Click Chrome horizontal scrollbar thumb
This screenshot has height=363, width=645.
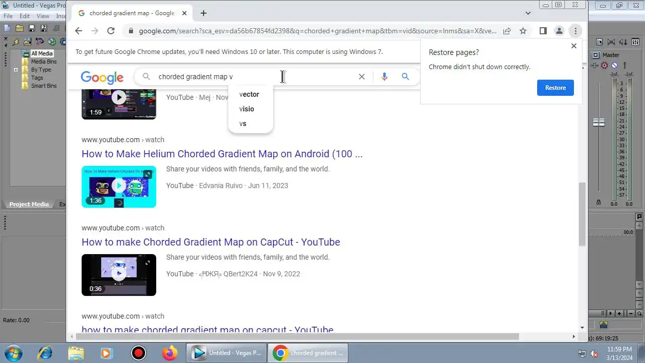(297, 336)
